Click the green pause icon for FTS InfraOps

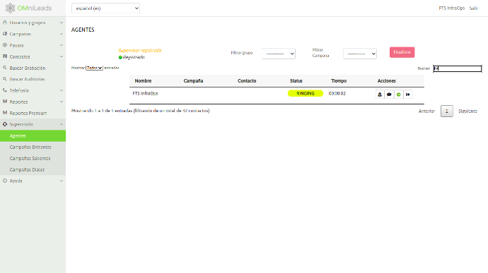coord(398,95)
